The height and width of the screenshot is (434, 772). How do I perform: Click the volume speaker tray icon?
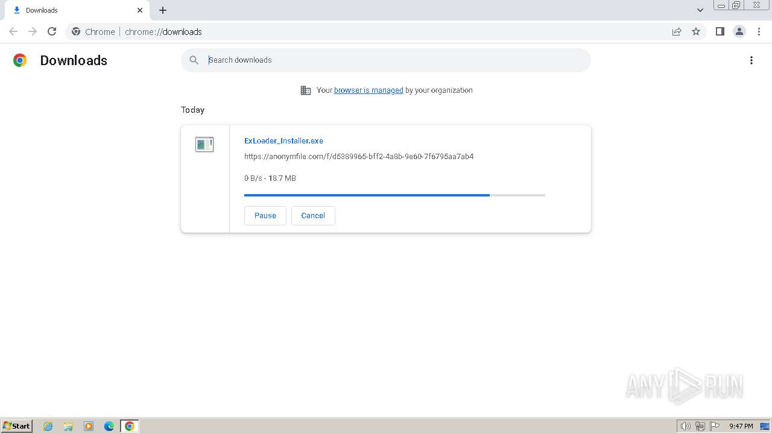(685, 426)
